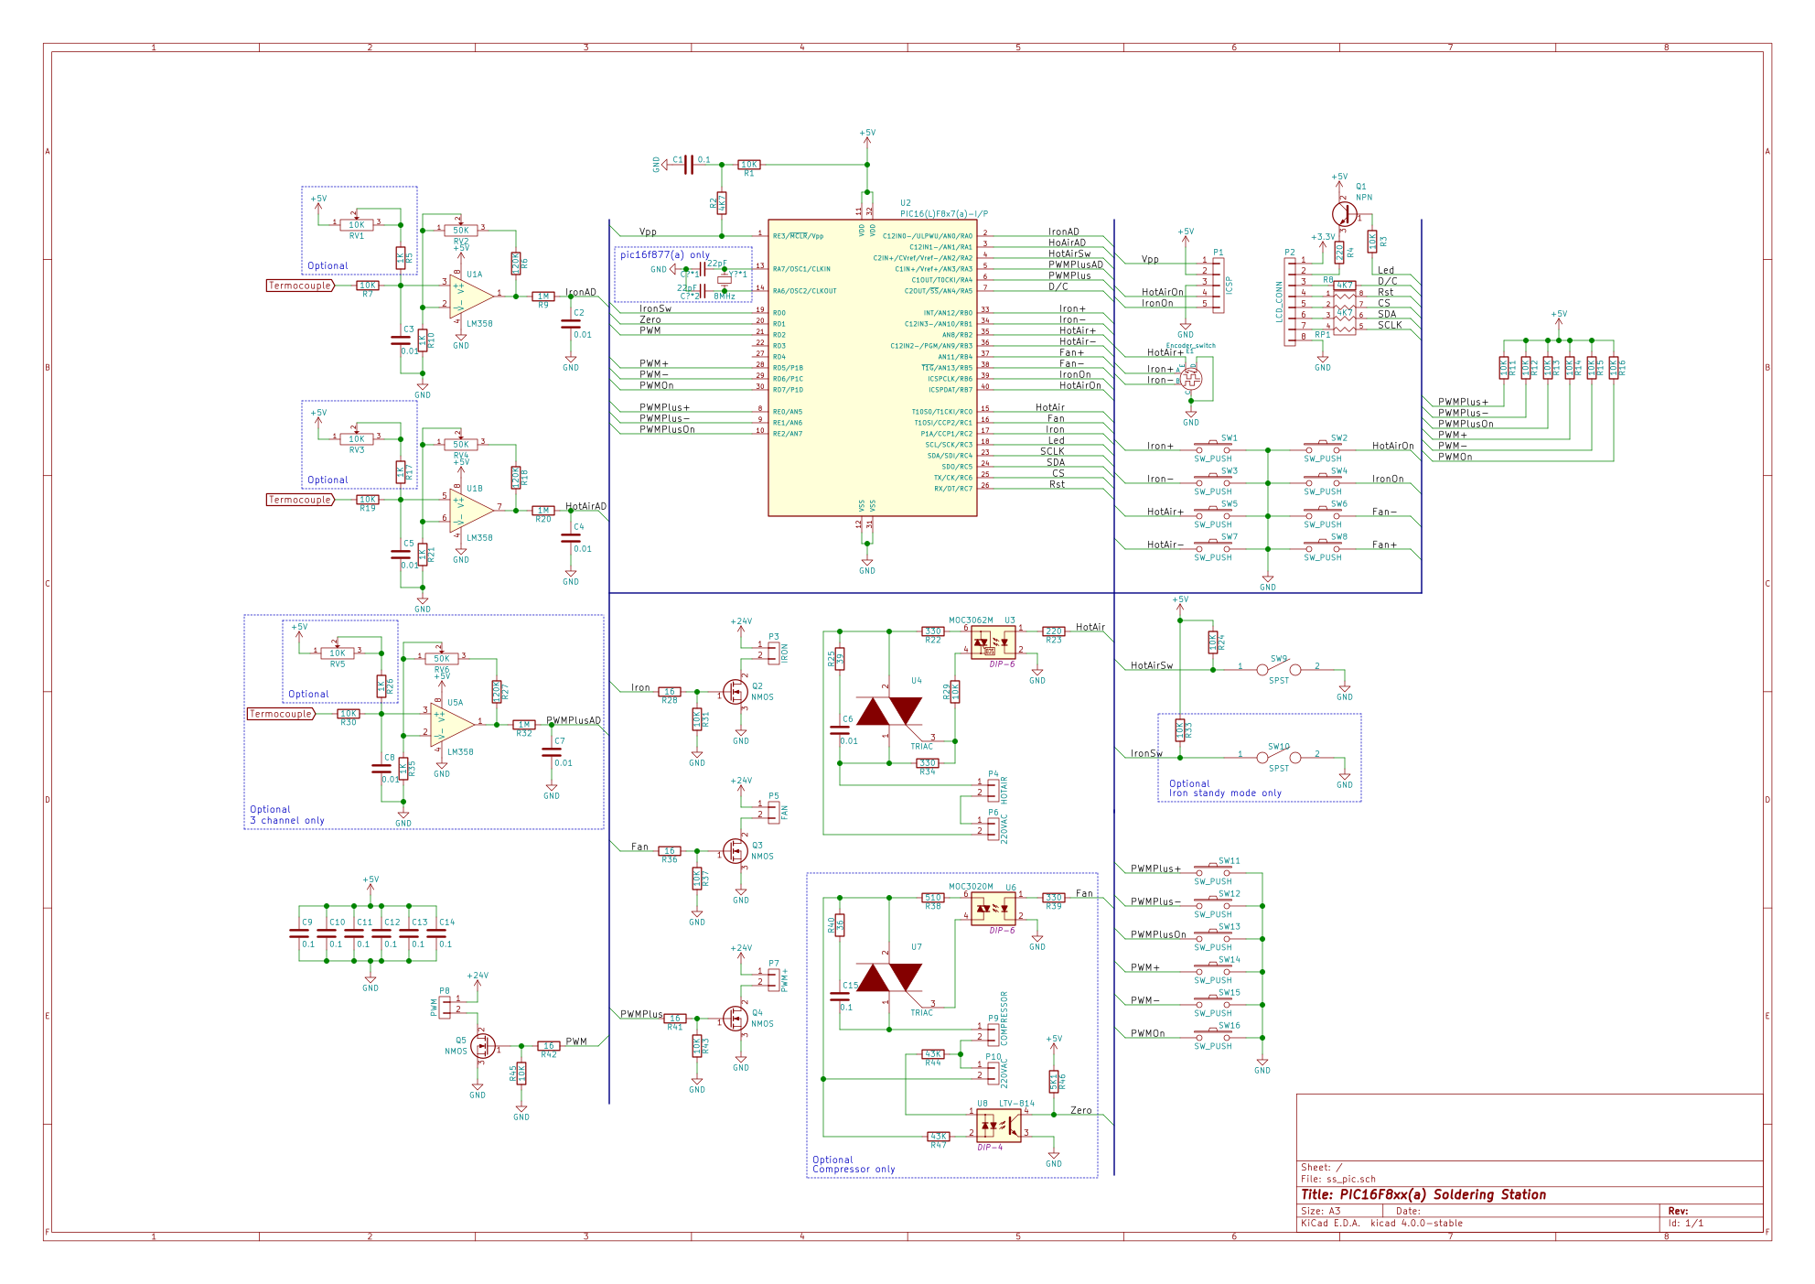Select the Encoder switch symbol

coord(1191,377)
